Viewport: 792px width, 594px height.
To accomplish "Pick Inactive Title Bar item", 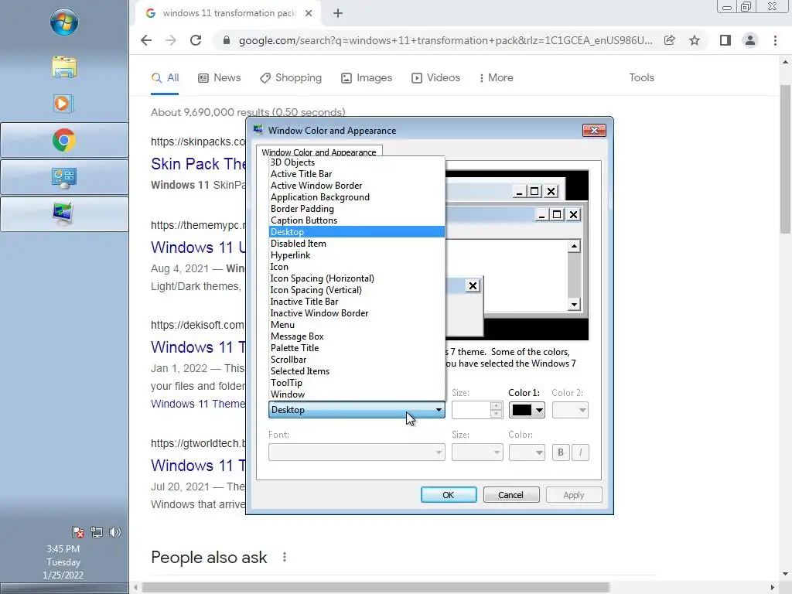I will tap(357, 302).
